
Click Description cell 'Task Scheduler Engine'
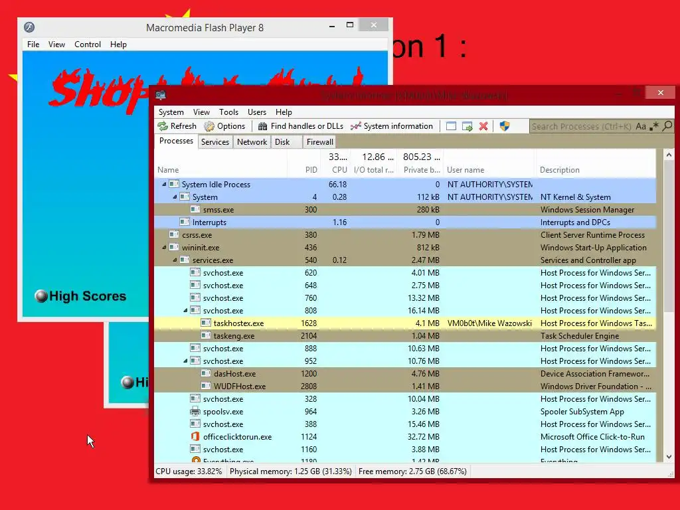pyautogui.click(x=579, y=335)
